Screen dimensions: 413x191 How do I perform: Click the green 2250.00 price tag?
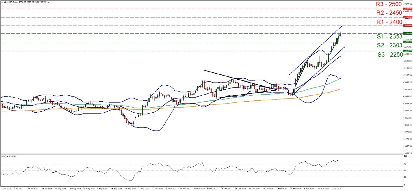pos(408,51)
